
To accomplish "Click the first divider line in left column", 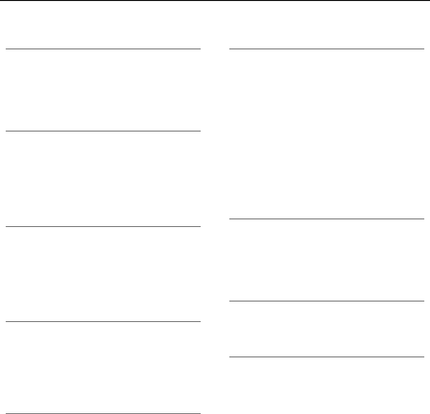I will (x=103, y=49).
